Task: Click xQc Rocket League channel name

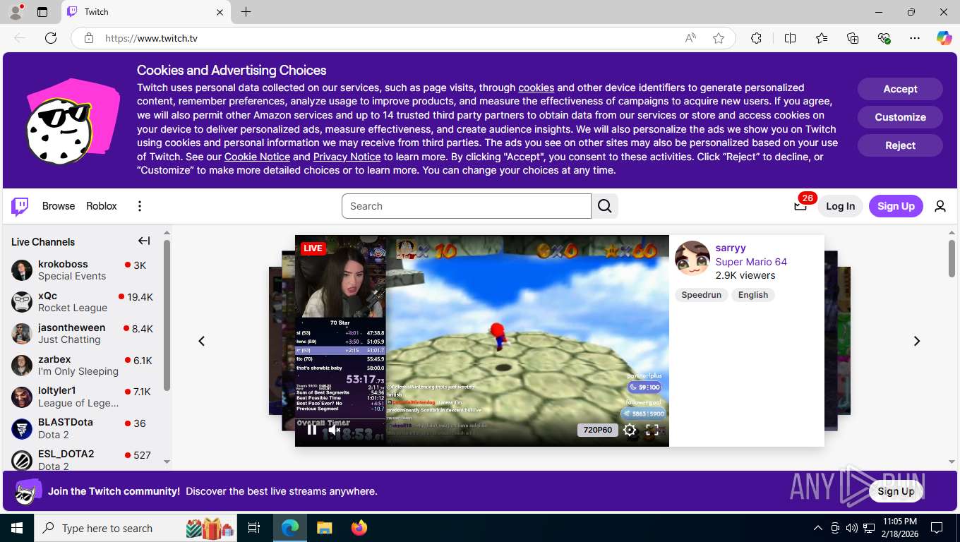Action: click(47, 296)
